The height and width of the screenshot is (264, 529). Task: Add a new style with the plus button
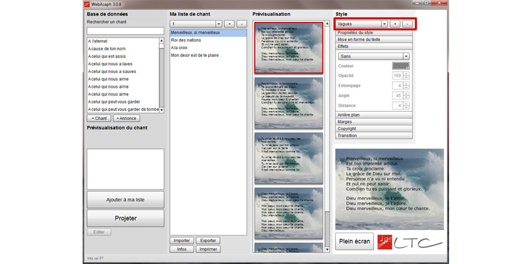[395, 24]
